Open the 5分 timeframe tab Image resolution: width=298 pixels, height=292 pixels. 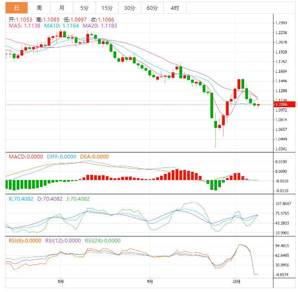click(84, 8)
